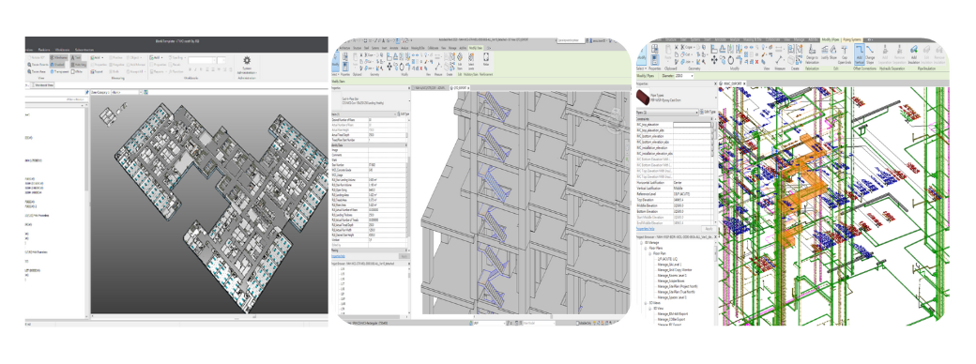This screenshot has width=976, height=364.
Task: Click Edit Type button in pipe properties
Action: tap(708, 112)
